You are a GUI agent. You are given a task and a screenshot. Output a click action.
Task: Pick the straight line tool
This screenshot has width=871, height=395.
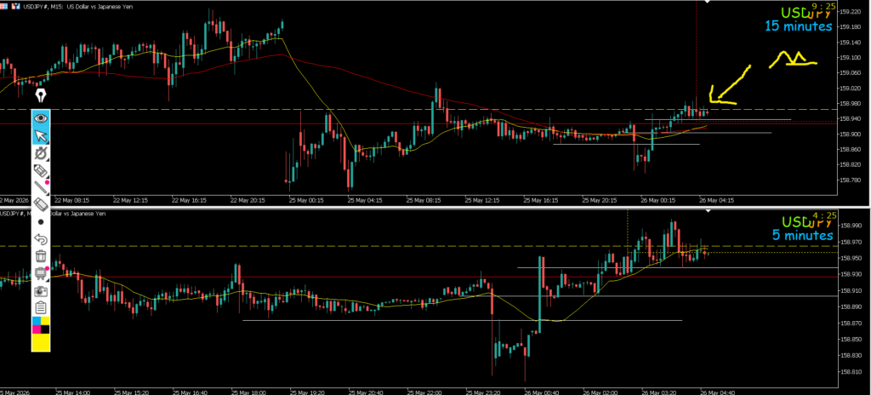(41, 187)
